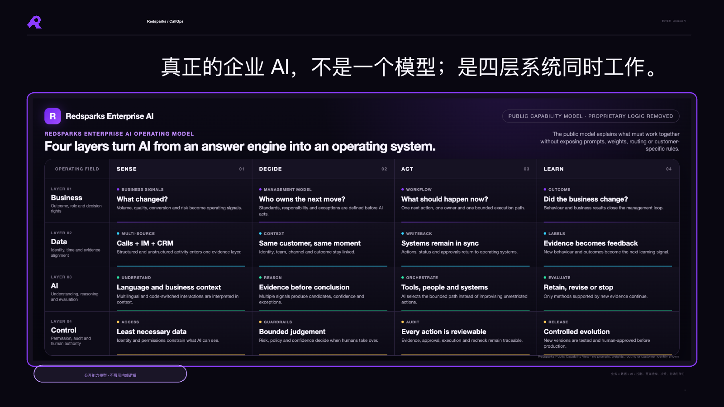Click the 'UNDERSTAND' tag label
This screenshot has width=724, height=407.
pos(136,278)
